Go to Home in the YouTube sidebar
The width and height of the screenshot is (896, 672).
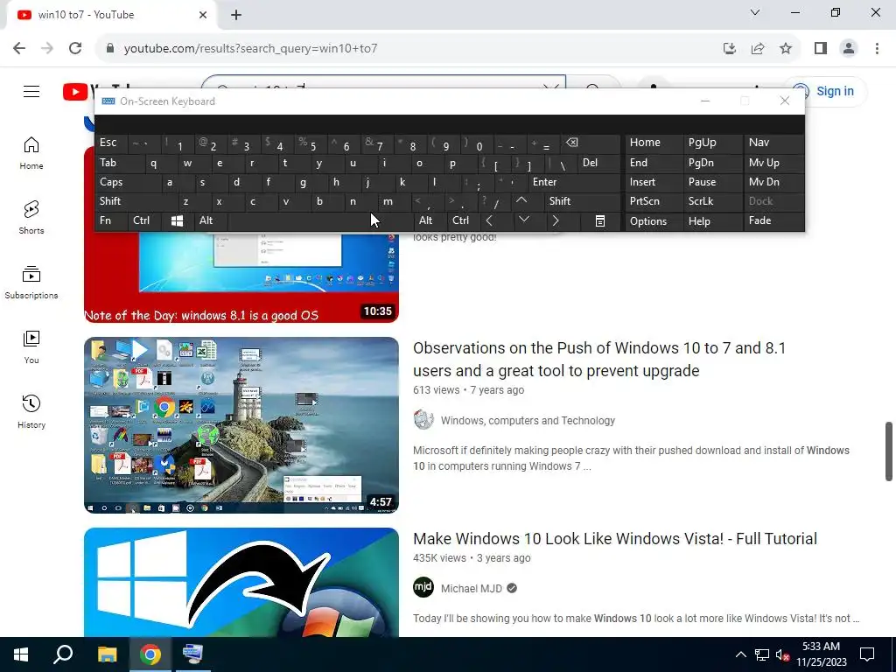pyautogui.click(x=31, y=153)
